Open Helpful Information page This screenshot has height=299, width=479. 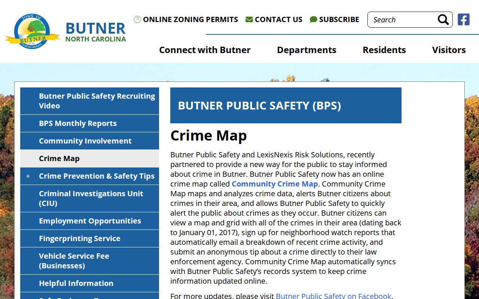[x=90, y=283]
